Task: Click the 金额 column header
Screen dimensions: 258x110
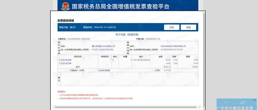Action: click(x=161, y=56)
